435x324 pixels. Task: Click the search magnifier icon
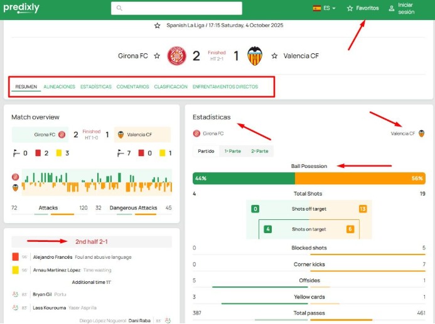point(119,8)
